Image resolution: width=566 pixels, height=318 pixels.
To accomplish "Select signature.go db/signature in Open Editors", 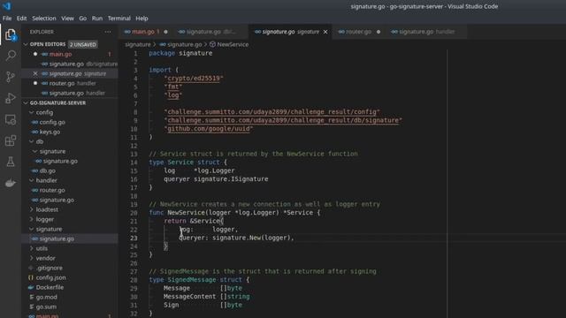I will pyautogui.click(x=83, y=64).
